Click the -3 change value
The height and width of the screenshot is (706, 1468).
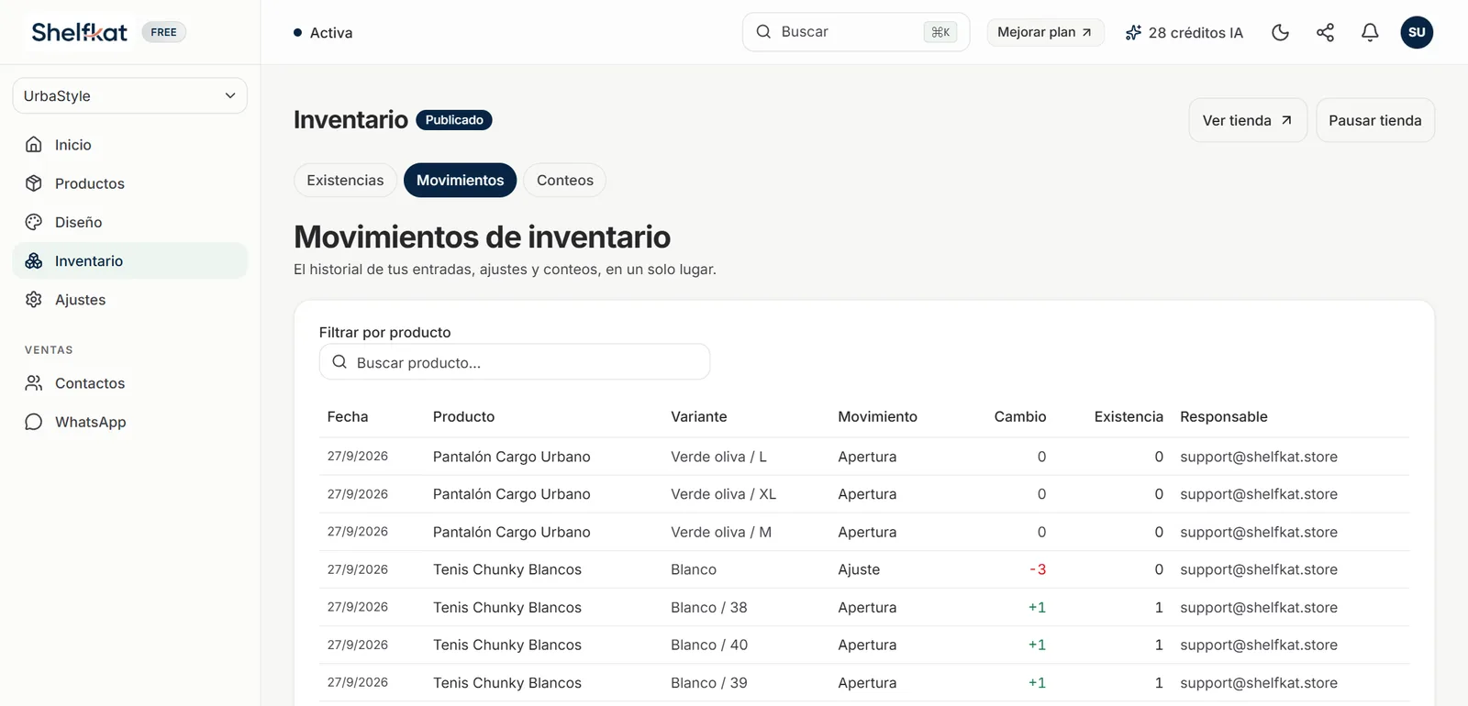point(1038,569)
